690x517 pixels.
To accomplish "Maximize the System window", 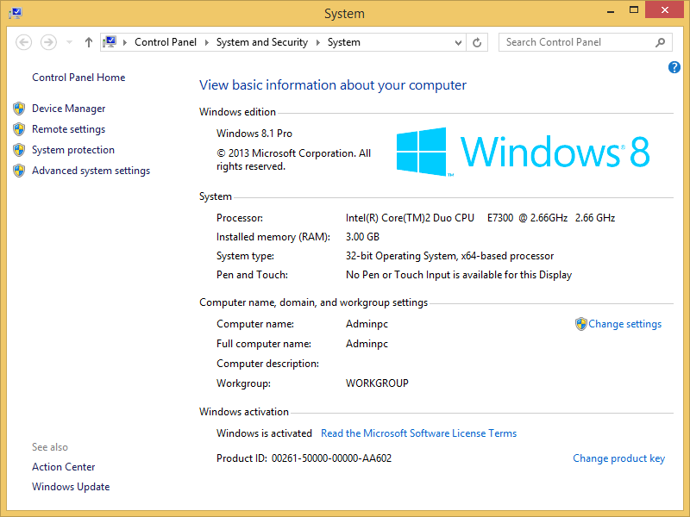I will click(634, 10).
